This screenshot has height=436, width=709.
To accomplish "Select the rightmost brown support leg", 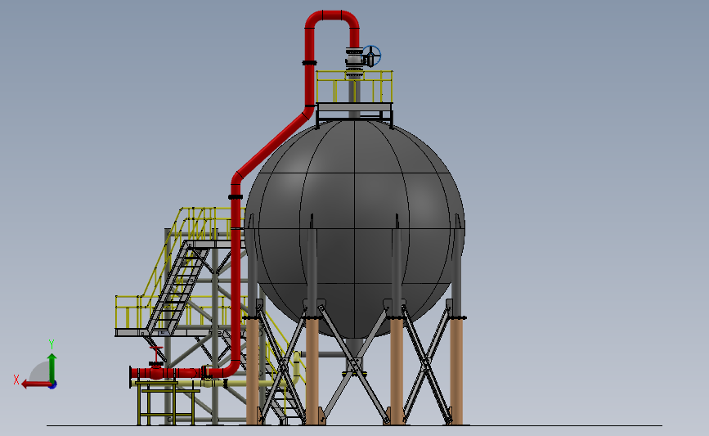I will [x=456, y=371].
